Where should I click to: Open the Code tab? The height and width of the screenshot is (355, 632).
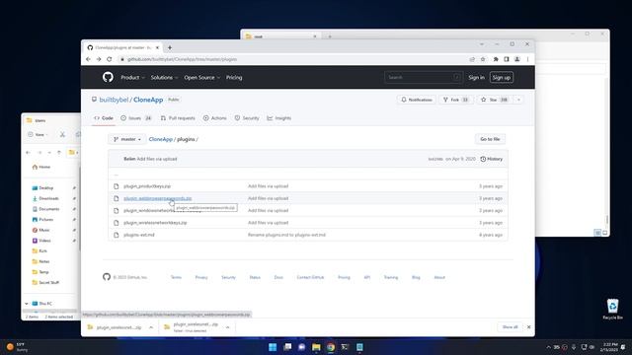click(x=103, y=118)
